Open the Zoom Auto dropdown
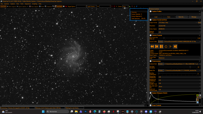The image size is (203, 114). [125, 6]
